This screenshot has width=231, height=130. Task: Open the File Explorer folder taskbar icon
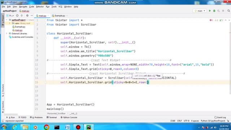pyautogui.click(x=25, y=127)
